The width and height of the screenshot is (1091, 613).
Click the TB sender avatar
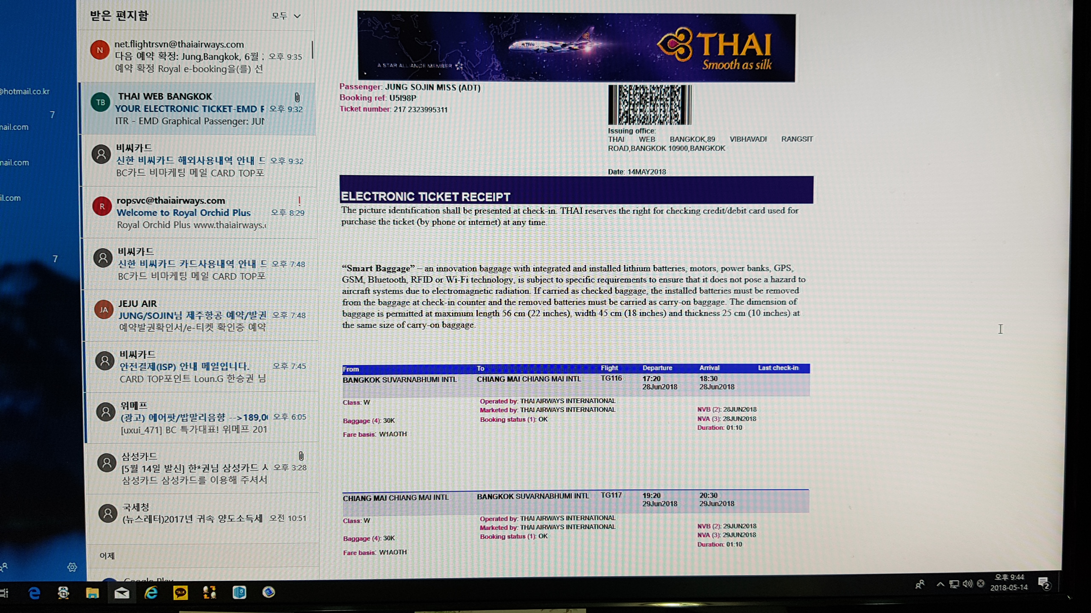pyautogui.click(x=101, y=102)
